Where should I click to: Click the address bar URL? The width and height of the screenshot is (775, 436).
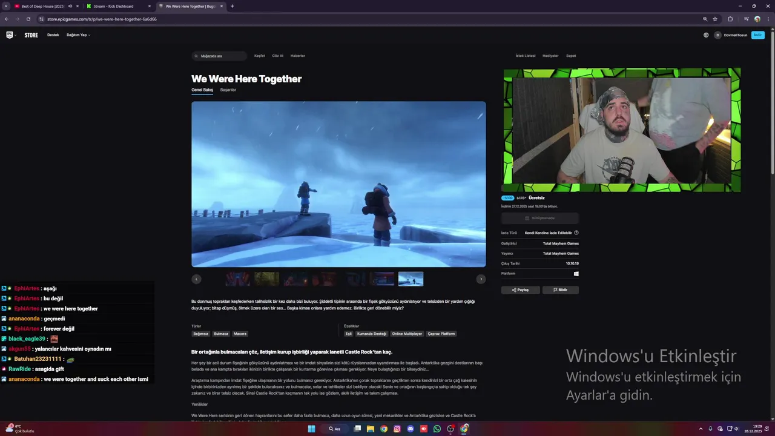tap(102, 19)
